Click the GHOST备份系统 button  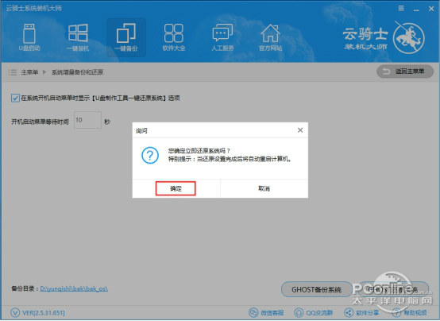coord(316,289)
